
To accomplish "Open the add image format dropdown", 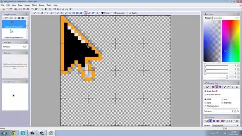I will (x=6, y=18).
